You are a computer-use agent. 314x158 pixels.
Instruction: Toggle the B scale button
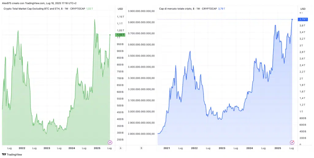point(141,148)
